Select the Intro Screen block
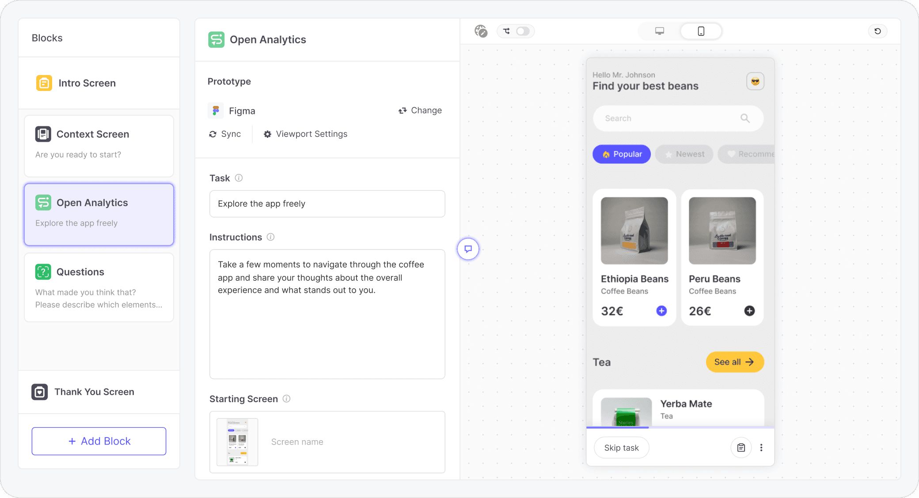The height and width of the screenshot is (498, 919). coord(87,83)
